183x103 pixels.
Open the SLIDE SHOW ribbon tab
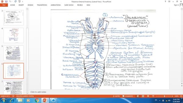coord(69,5)
